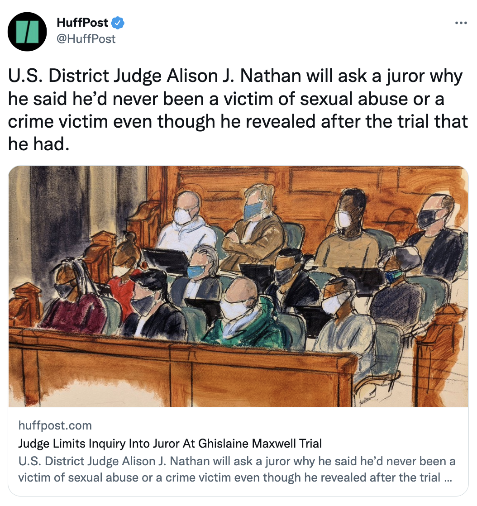The height and width of the screenshot is (506, 477).
Task: Click the juror with crossed arms
Action: pos(253,226)
